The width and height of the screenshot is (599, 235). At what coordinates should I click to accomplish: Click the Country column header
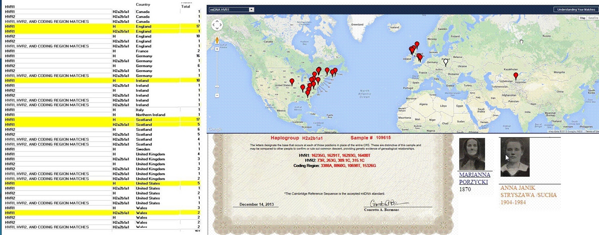[x=143, y=4]
